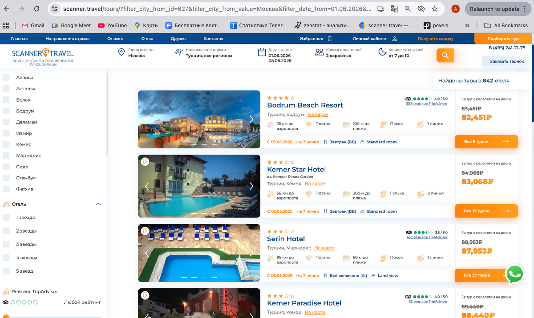Viewport: 534px width, 318px height.
Task: Open Kemer Paradise Hotel title
Action: point(304,303)
